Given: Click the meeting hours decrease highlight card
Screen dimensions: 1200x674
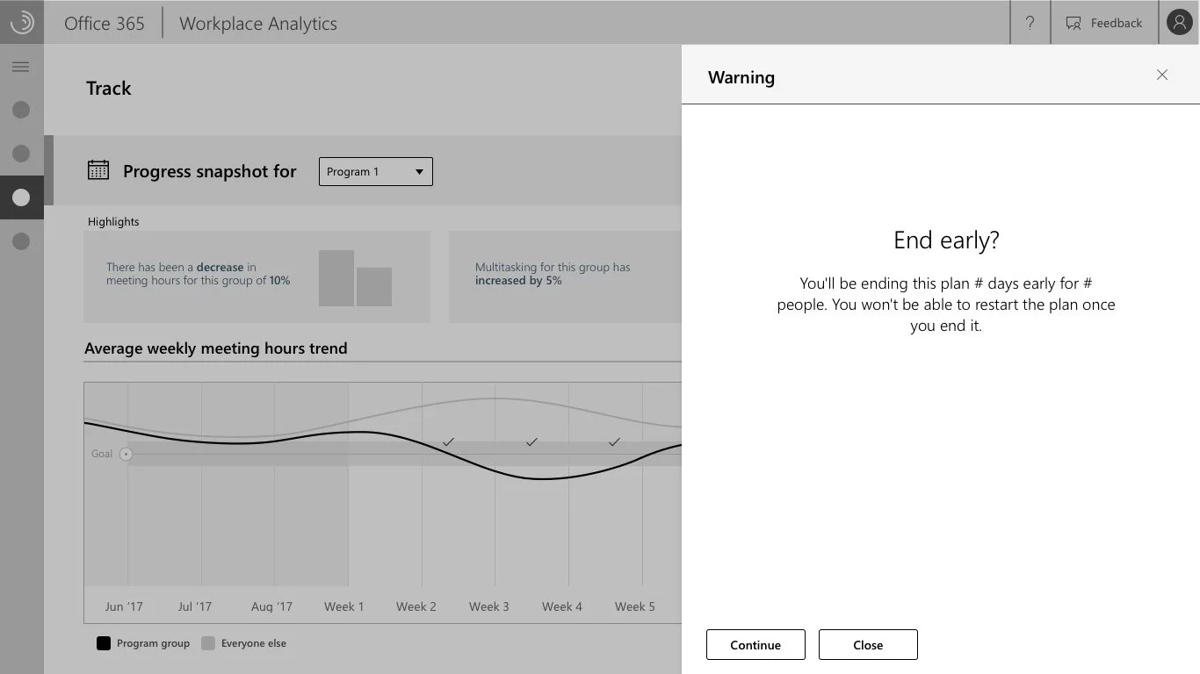Looking at the screenshot, I should pos(257,276).
